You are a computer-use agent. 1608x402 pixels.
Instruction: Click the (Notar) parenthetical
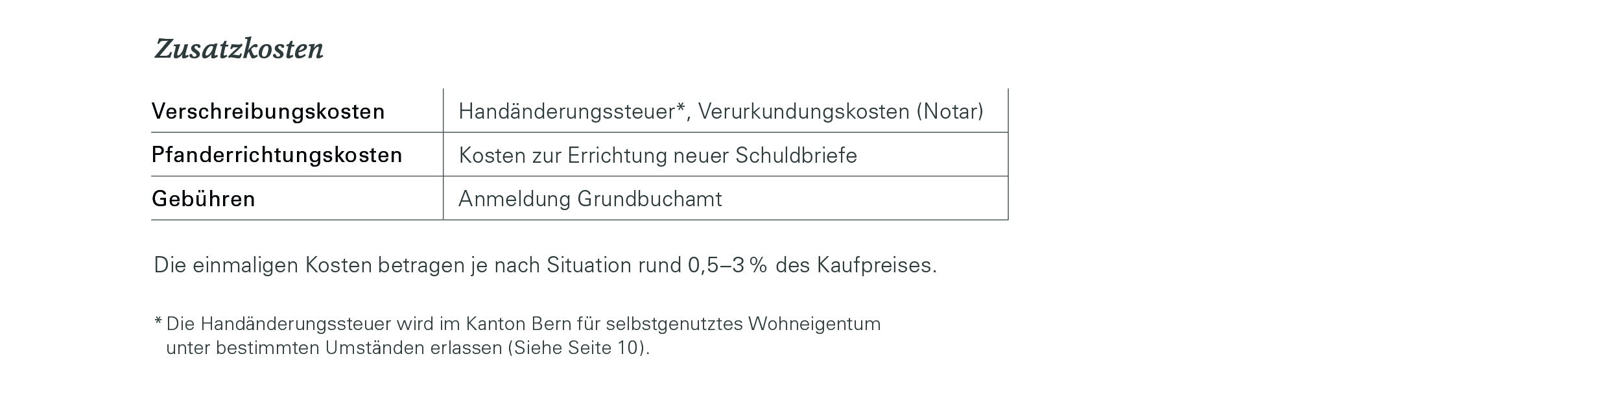[x=950, y=112]
